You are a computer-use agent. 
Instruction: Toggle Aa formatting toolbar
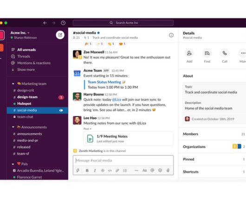pyautogui.click(x=144, y=170)
